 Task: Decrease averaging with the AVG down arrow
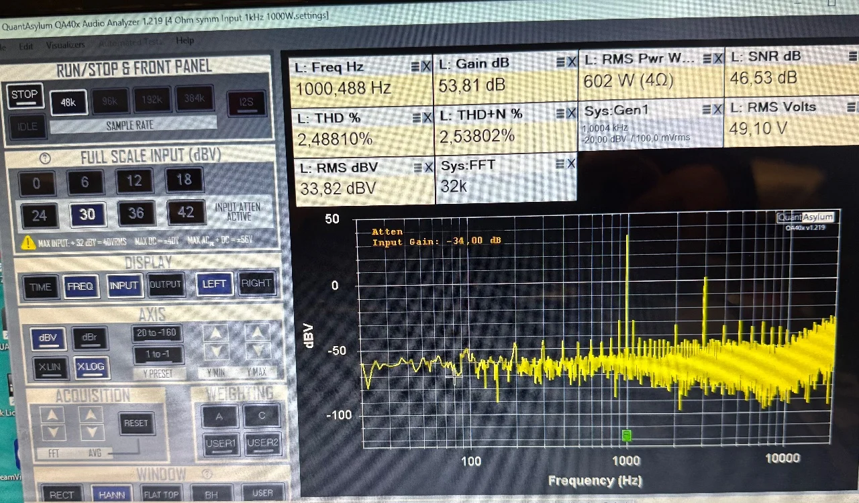coord(92,433)
